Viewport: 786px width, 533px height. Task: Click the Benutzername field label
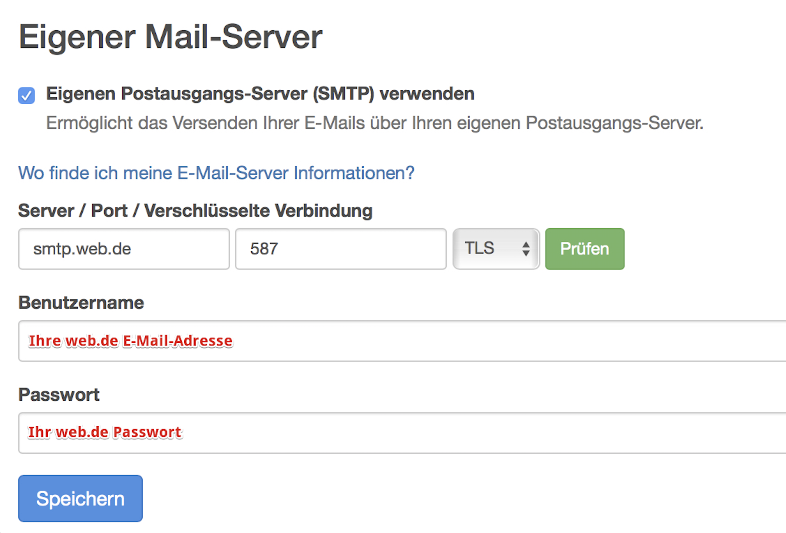pos(81,302)
